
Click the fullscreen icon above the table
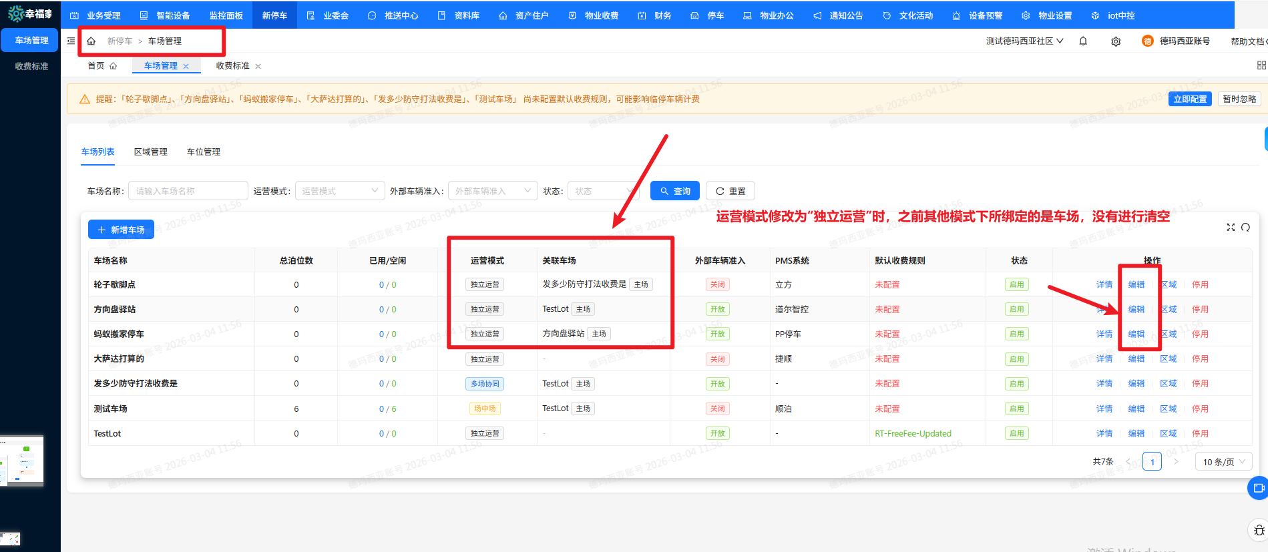pos(1231,228)
